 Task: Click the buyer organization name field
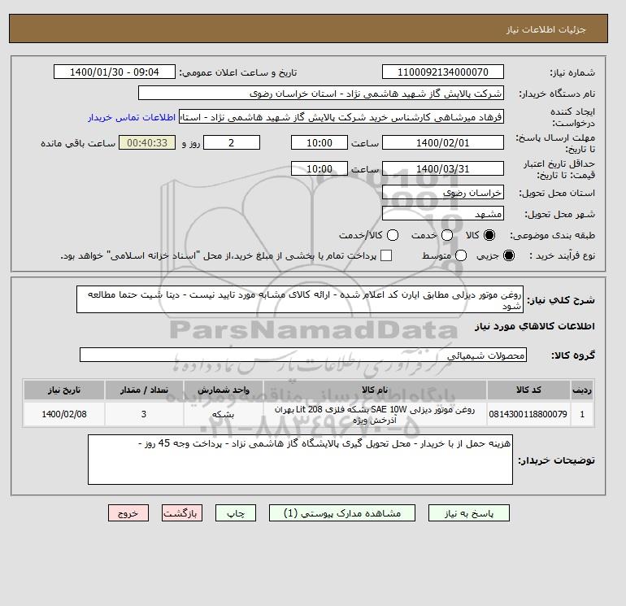tap(321, 93)
